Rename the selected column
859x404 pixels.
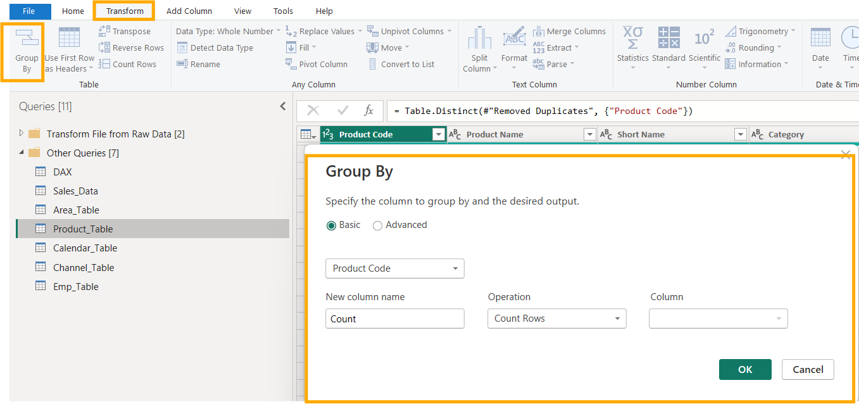(198, 64)
